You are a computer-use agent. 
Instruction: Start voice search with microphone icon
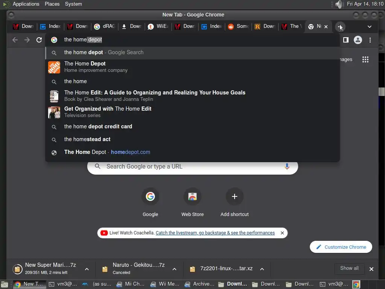pyautogui.click(x=287, y=167)
